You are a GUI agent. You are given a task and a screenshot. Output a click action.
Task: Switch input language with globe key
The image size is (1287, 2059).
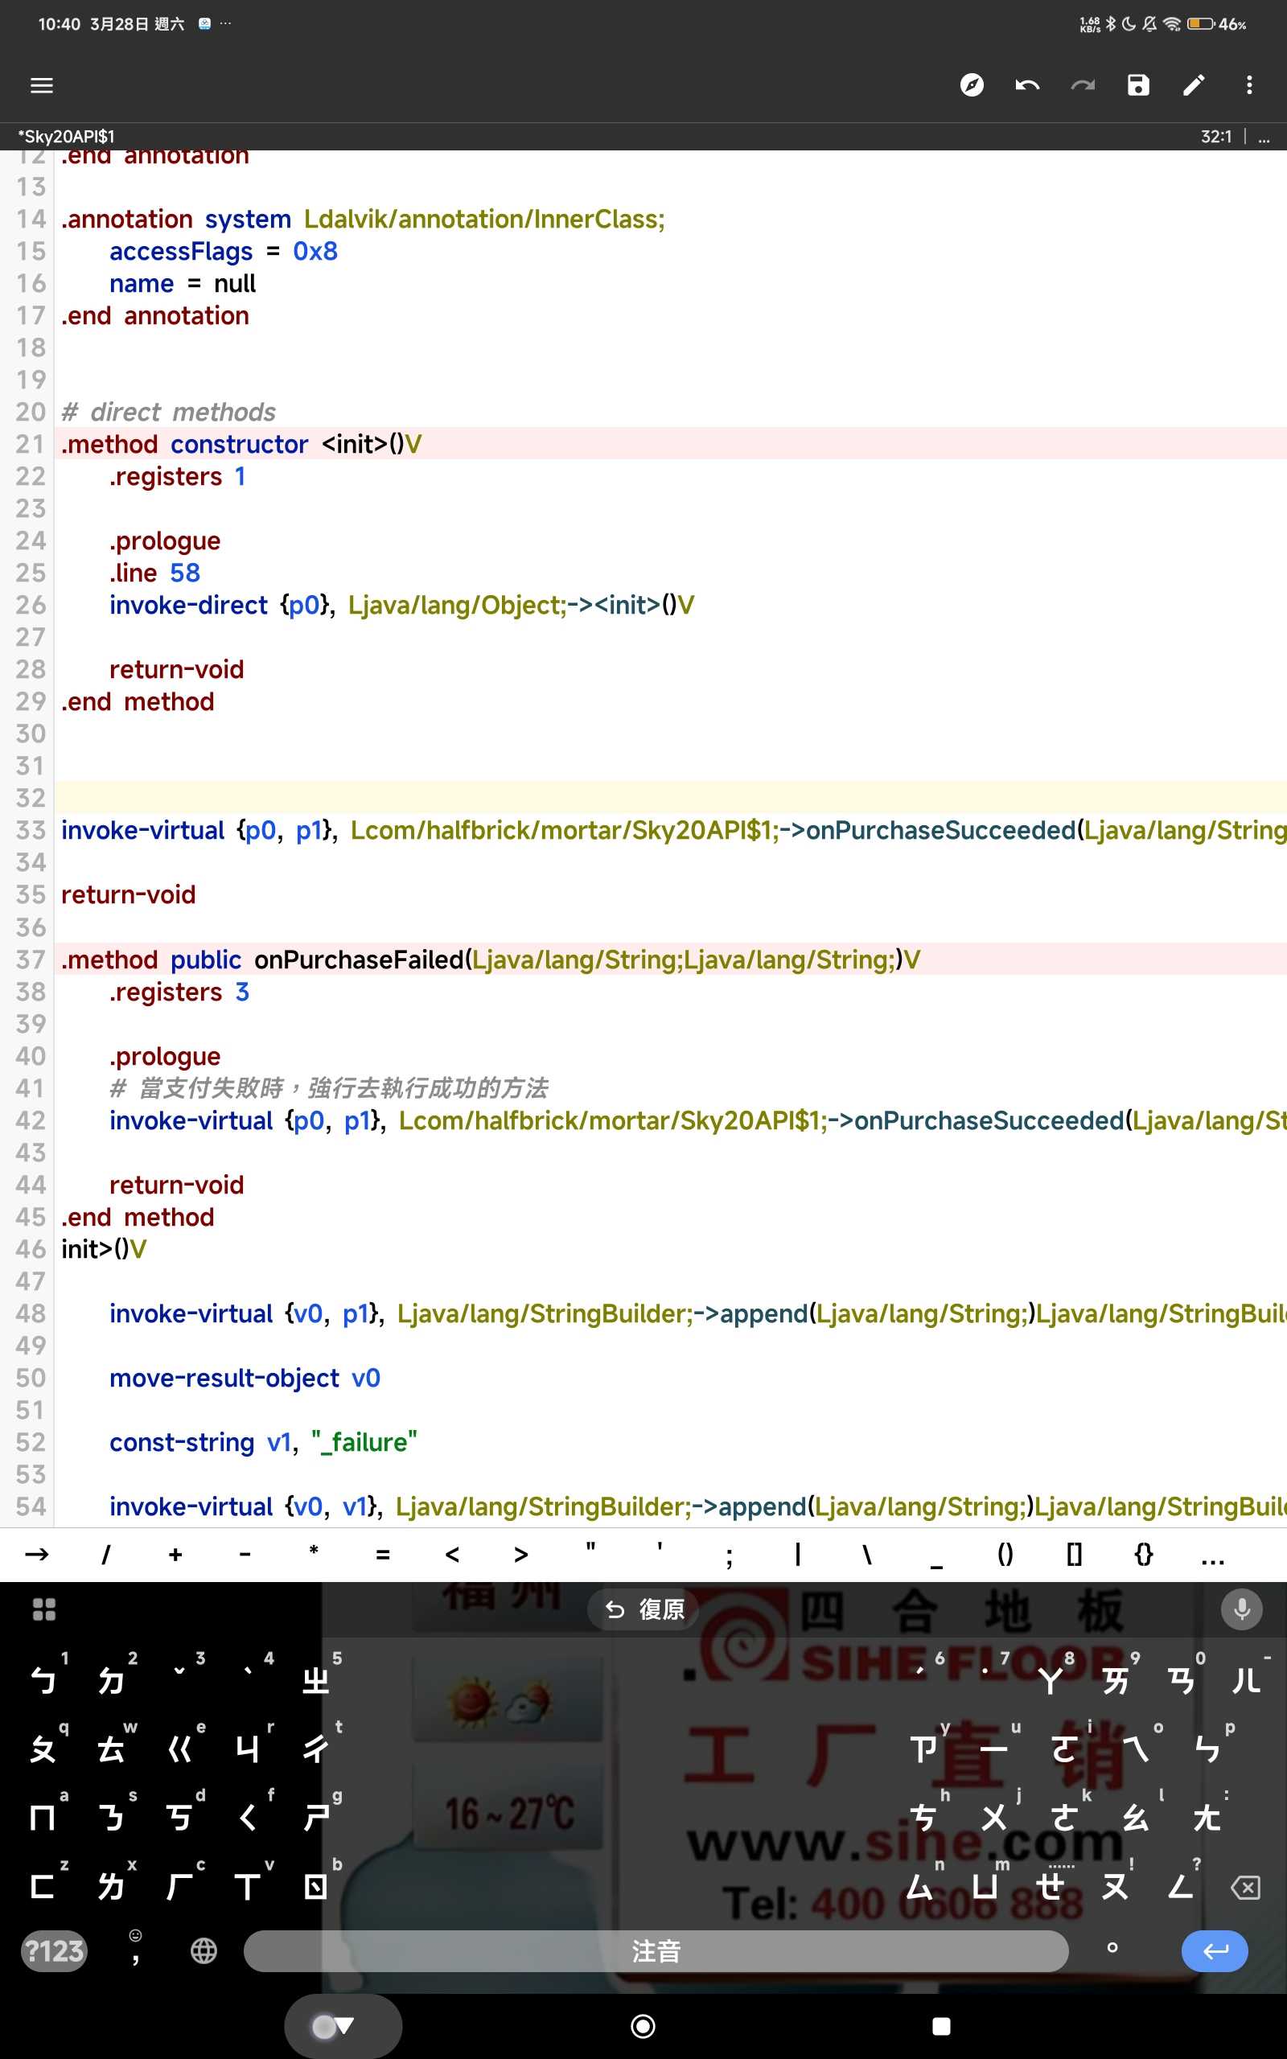tap(204, 1951)
